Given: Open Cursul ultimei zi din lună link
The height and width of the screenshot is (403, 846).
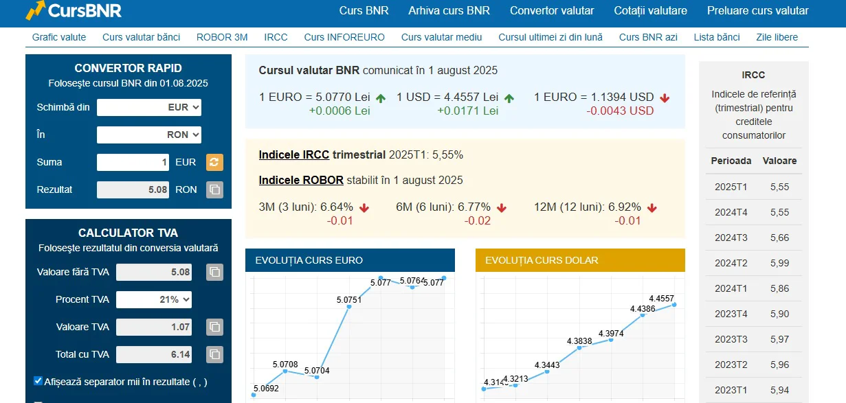Looking at the screenshot, I should (x=550, y=37).
